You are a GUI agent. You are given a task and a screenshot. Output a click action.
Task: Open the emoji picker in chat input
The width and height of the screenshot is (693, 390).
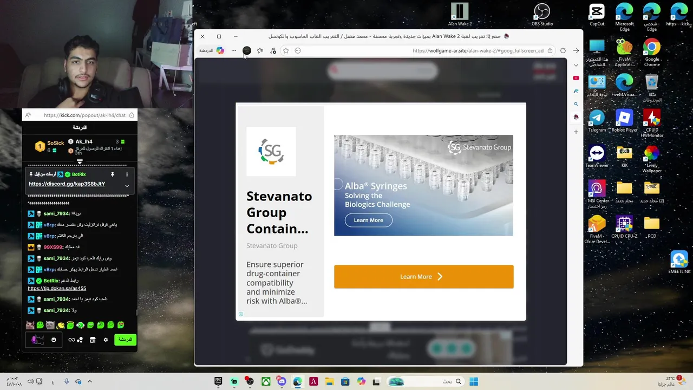tap(54, 340)
